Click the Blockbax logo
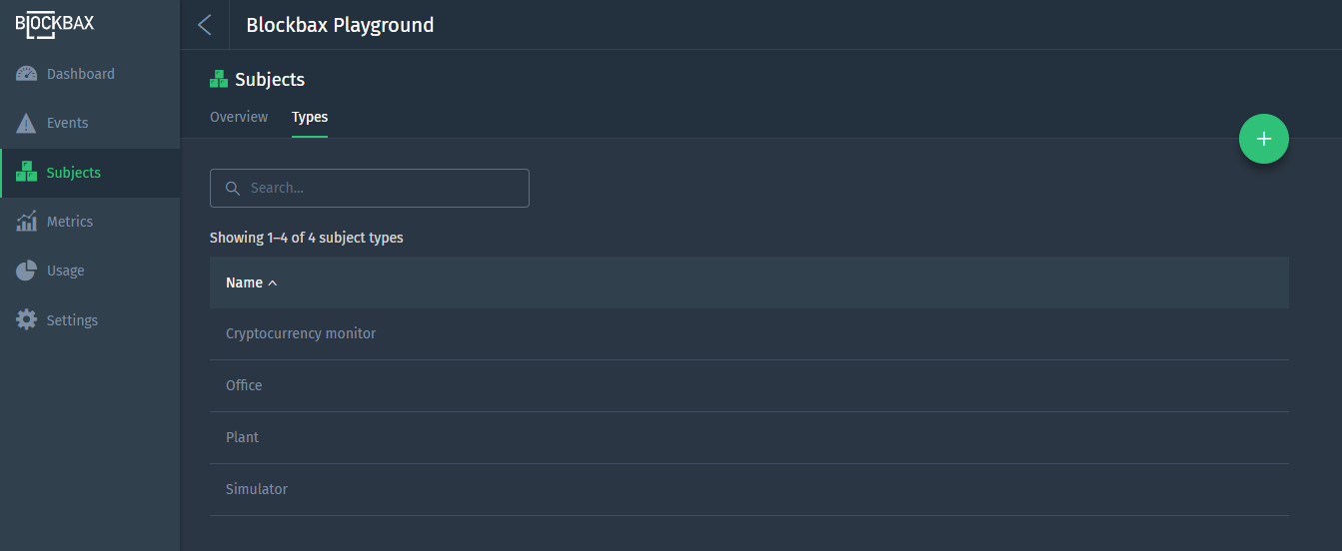 coord(55,24)
